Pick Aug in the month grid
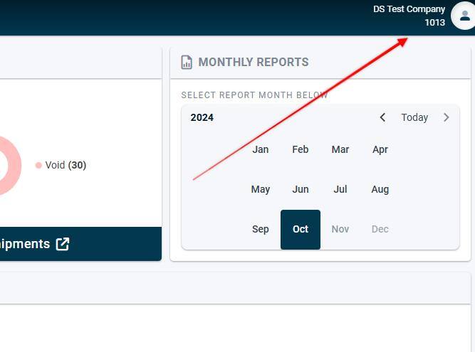 click(380, 189)
